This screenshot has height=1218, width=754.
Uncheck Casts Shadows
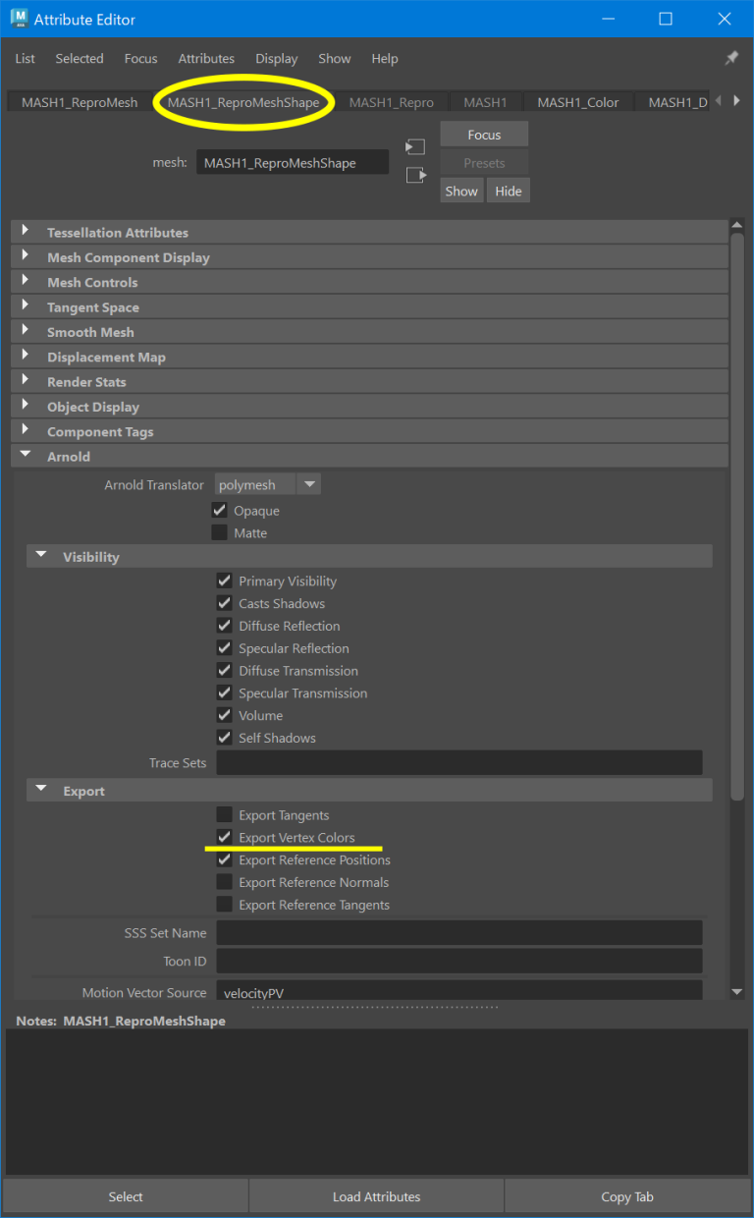pos(225,603)
